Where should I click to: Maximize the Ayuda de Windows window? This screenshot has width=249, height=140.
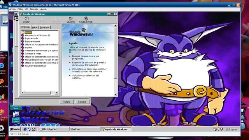pos(112,14)
